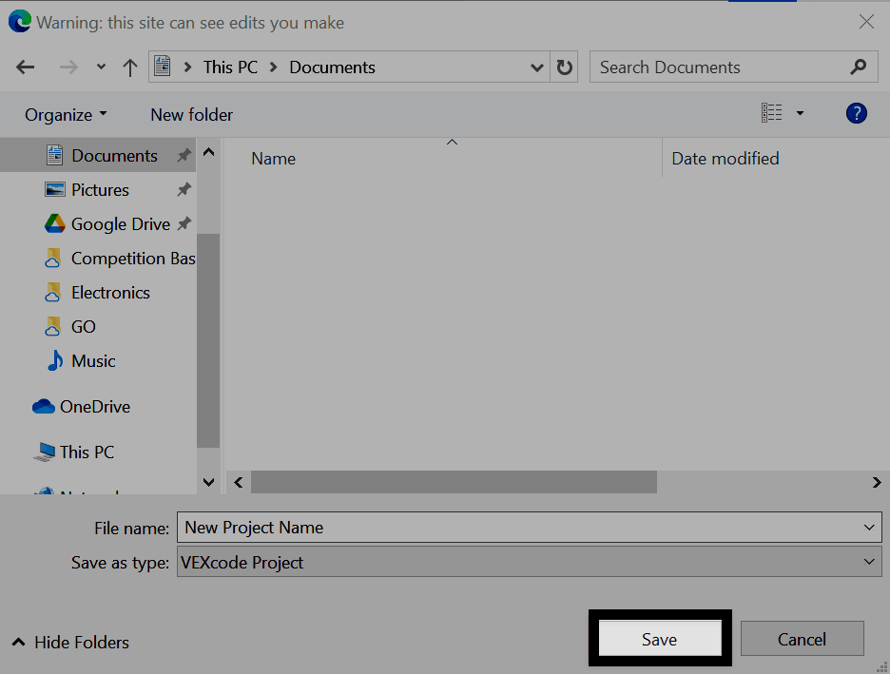This screenshot has width=890, height=674.
Task: Click the Microsoft Edge icon in the title bar
Action: (x=21, y=21)
